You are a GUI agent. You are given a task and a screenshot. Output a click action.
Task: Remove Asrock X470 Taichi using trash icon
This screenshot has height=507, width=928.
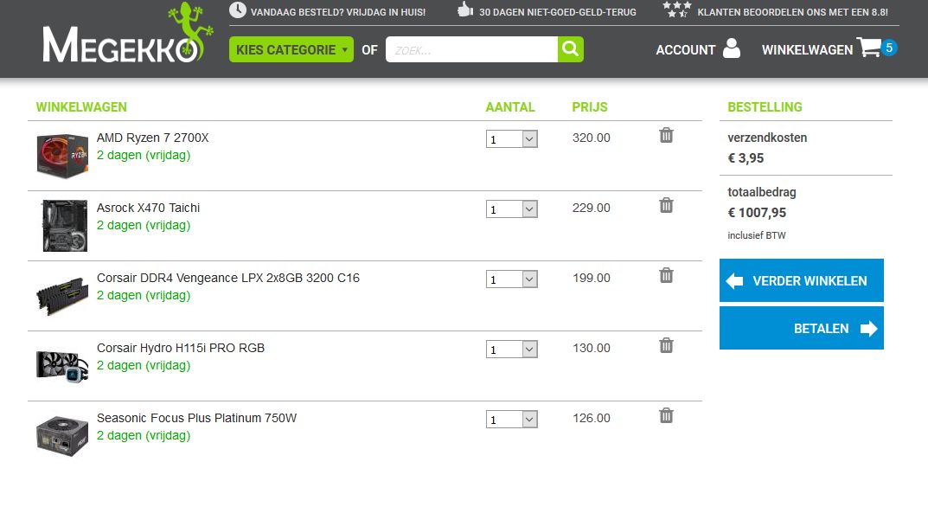[x=666, y=206]
